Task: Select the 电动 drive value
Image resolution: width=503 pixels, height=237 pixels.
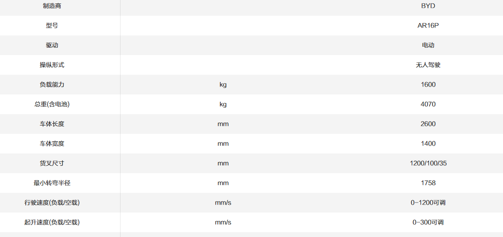Action: [x=428, y=45]
